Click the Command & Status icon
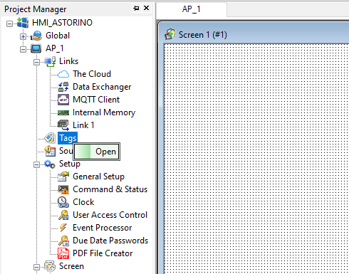 (x=63, y=189)
